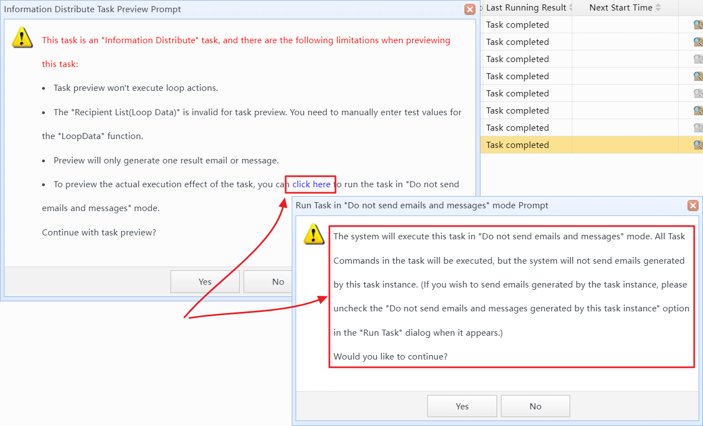Select the highlighted "Task completed" row
The width and height of the screenshot is (703, 426).
point(592,145)
